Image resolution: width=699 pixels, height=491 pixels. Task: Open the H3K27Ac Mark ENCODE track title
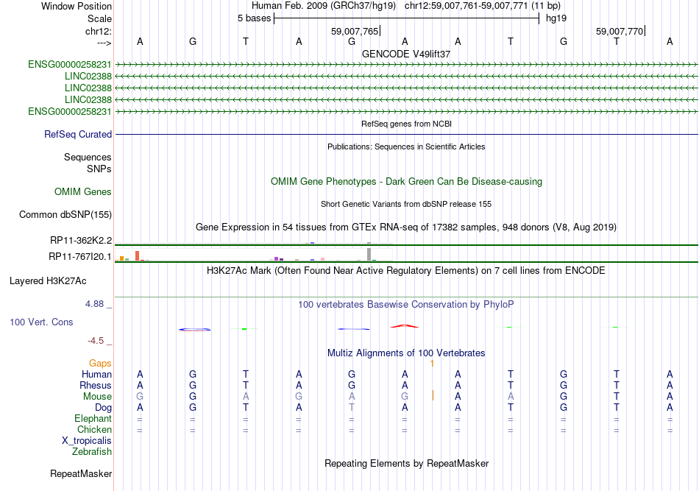pos(406,271)
